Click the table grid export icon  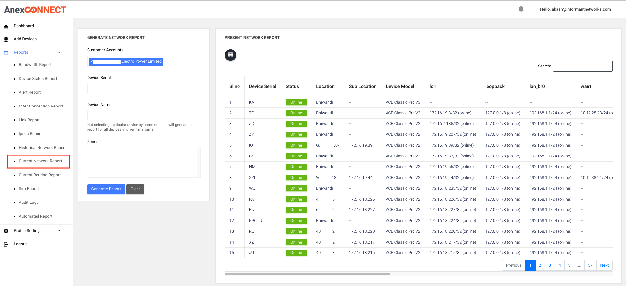pos(230,55)
